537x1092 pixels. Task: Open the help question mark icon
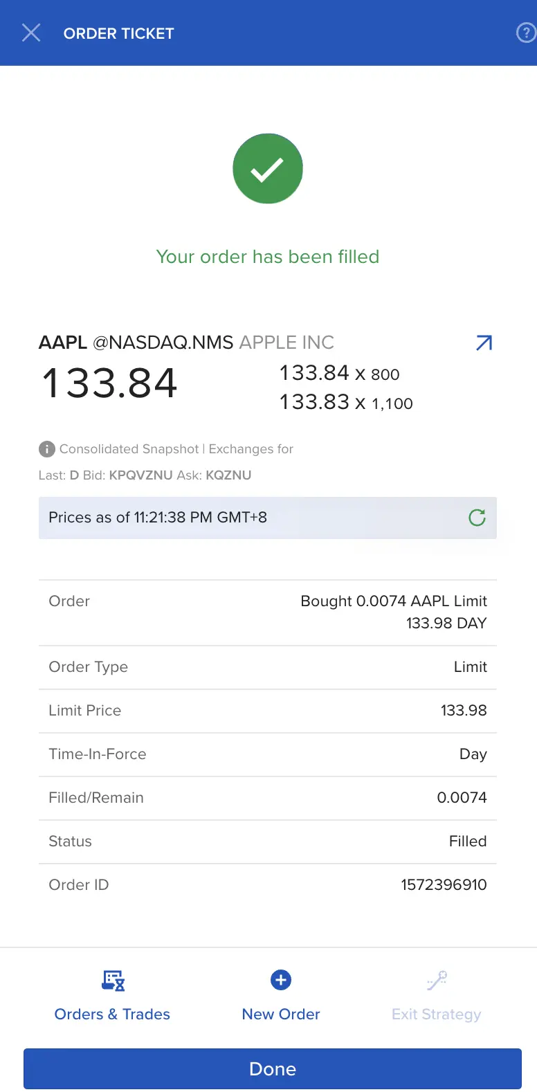click(x=527, y=33)
